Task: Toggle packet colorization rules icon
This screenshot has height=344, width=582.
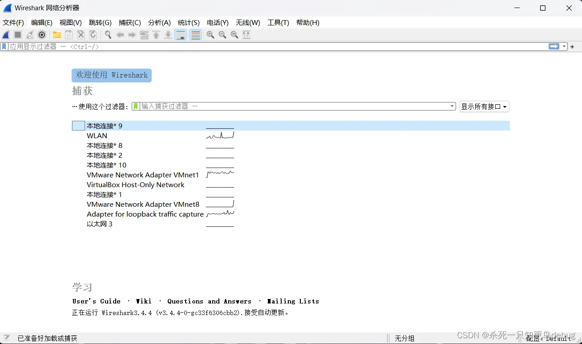Action: (x=195, y=35)
